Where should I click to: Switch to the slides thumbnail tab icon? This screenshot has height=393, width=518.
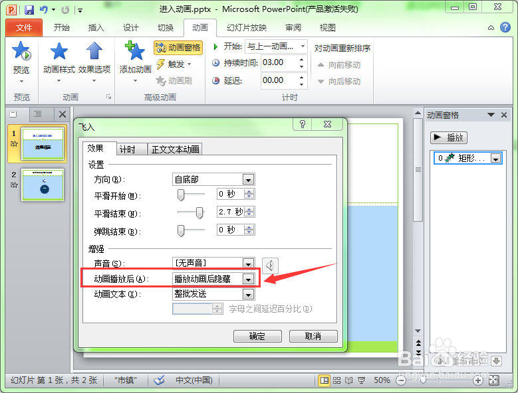click(x=13, y=114)
